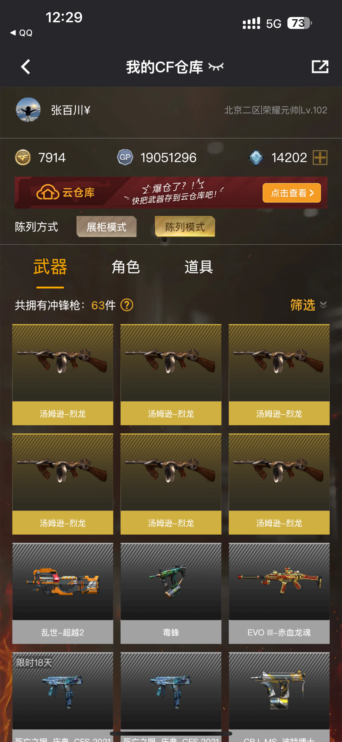Tap the back arrow icon
The width and height of the screenshot is (342, 742).
(26, 67)
